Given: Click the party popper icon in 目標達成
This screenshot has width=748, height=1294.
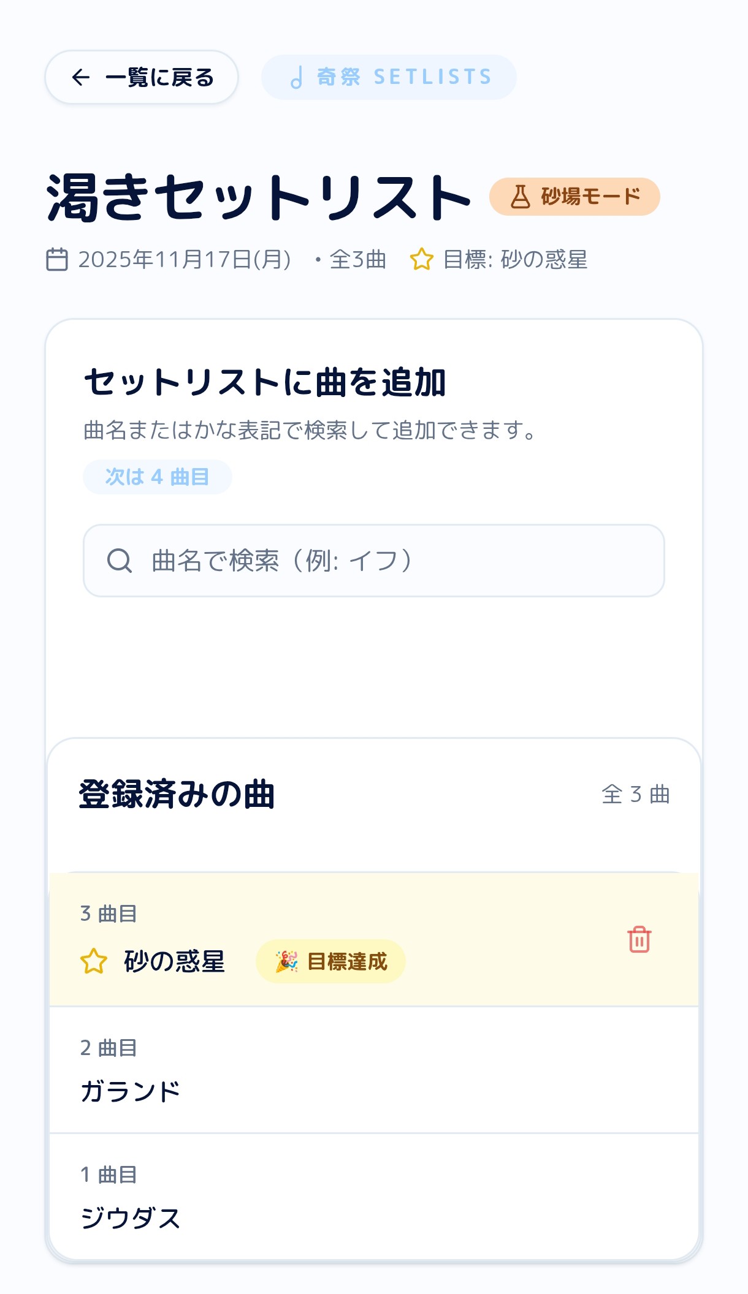Looking at the screenshot, I should 286,961.
